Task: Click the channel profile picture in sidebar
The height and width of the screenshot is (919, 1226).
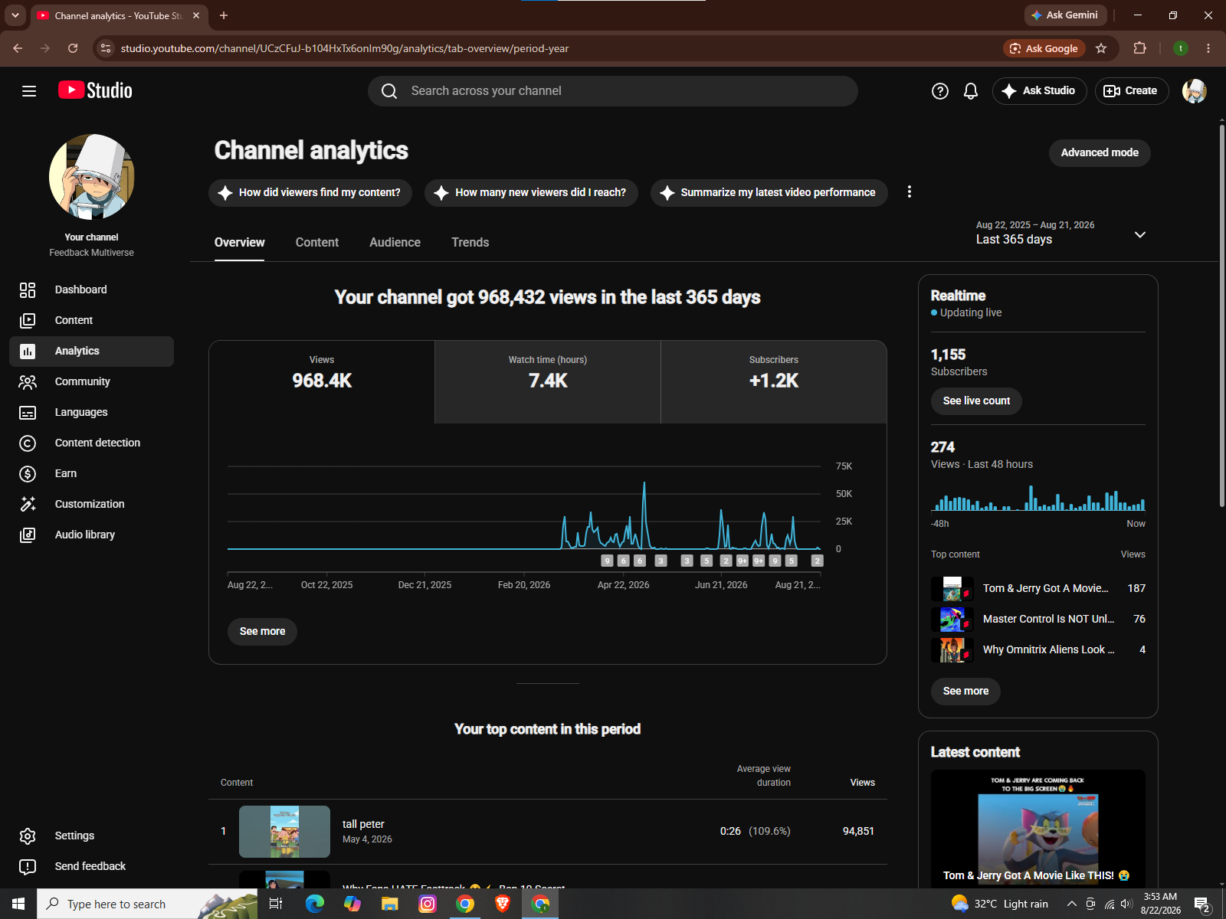Action: tap(92, 177)
